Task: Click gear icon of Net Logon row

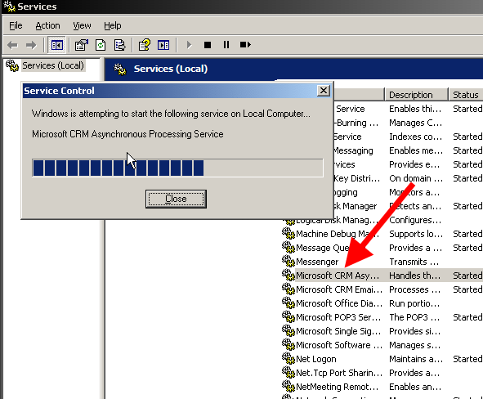Action: pos(288,359)
